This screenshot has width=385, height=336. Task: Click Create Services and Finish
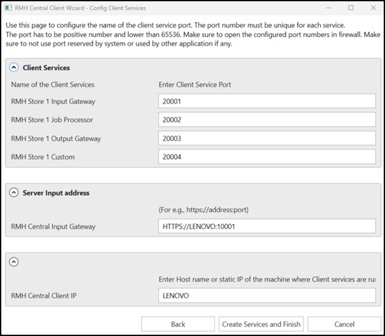(x=261, y=324)
